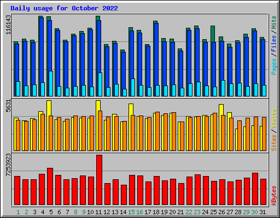The width and height of the screenshot is (280, 218).
Task: Click the tall yellow visits bar on day 5
Action: pos(49,108)
